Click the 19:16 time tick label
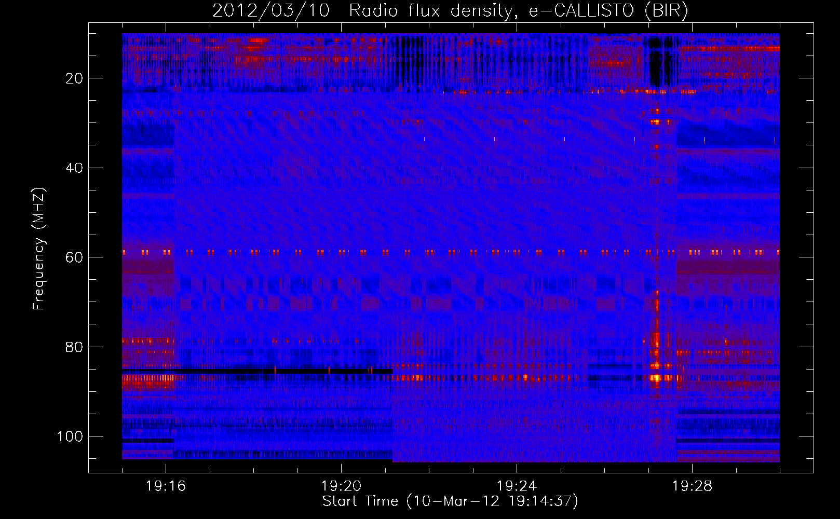The height and width of the screenshot is (519, 840). click(166, 486)
